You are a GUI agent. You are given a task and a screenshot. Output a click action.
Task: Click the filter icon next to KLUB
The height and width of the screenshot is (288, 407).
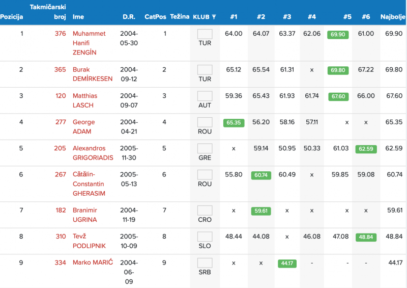tap(214, 17)
